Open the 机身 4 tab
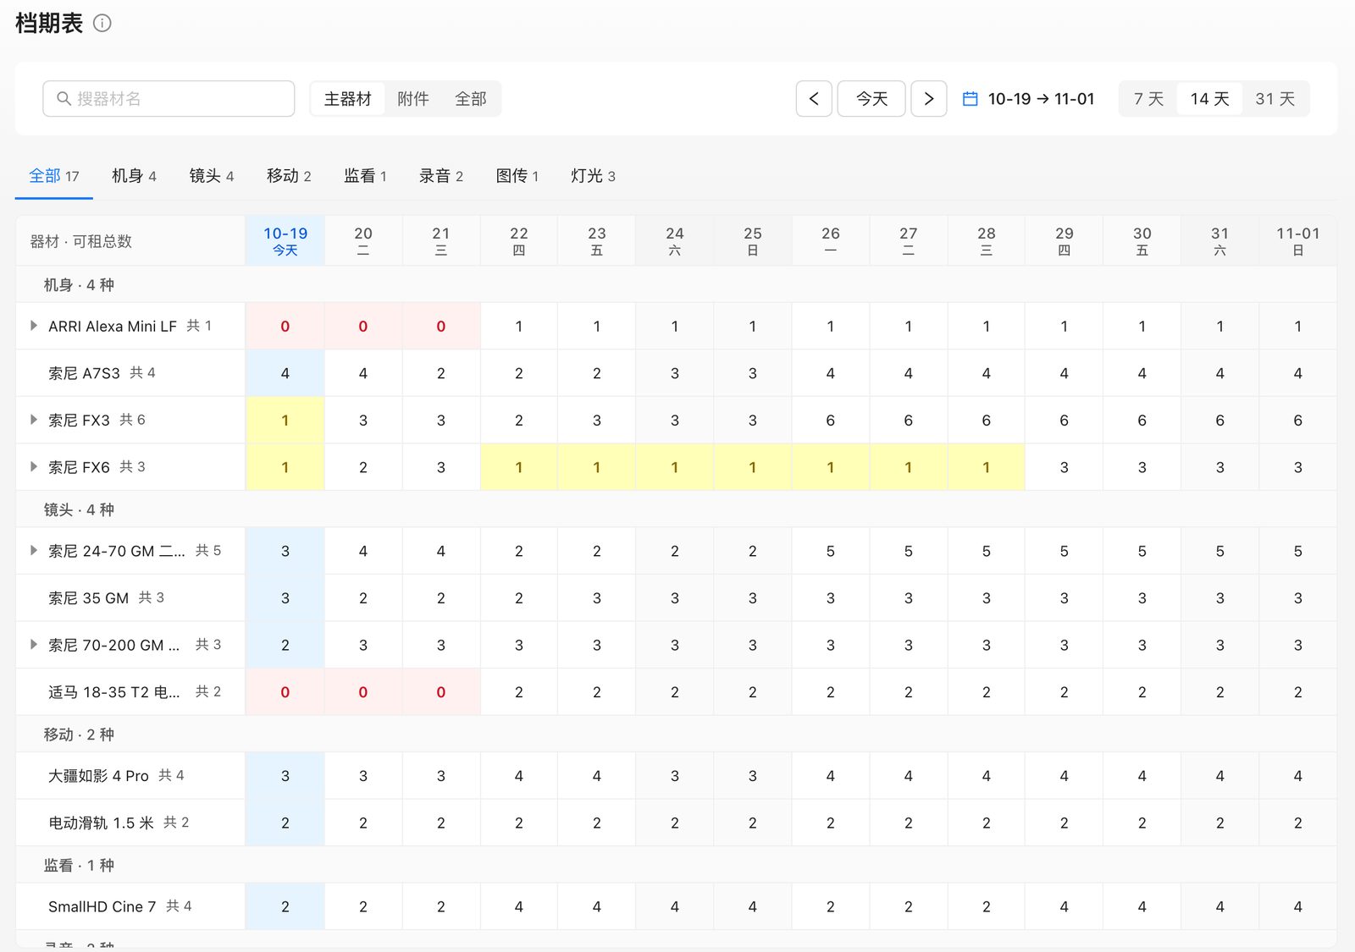Screen dimensions: 1355x952 (x=134, y=176)
